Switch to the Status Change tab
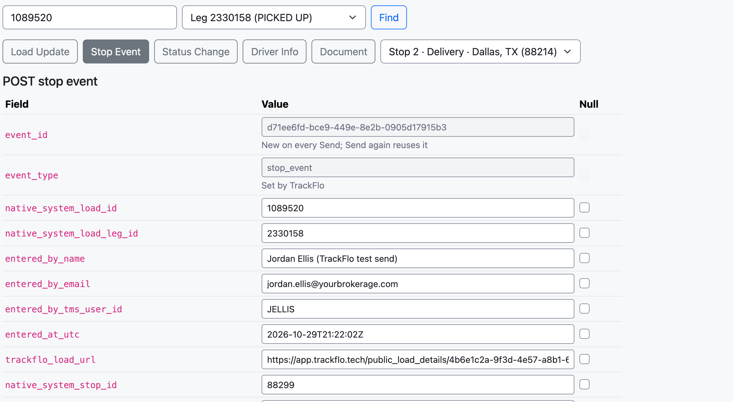Viewport: 733px width, 402px height. [x=196, y=51]
